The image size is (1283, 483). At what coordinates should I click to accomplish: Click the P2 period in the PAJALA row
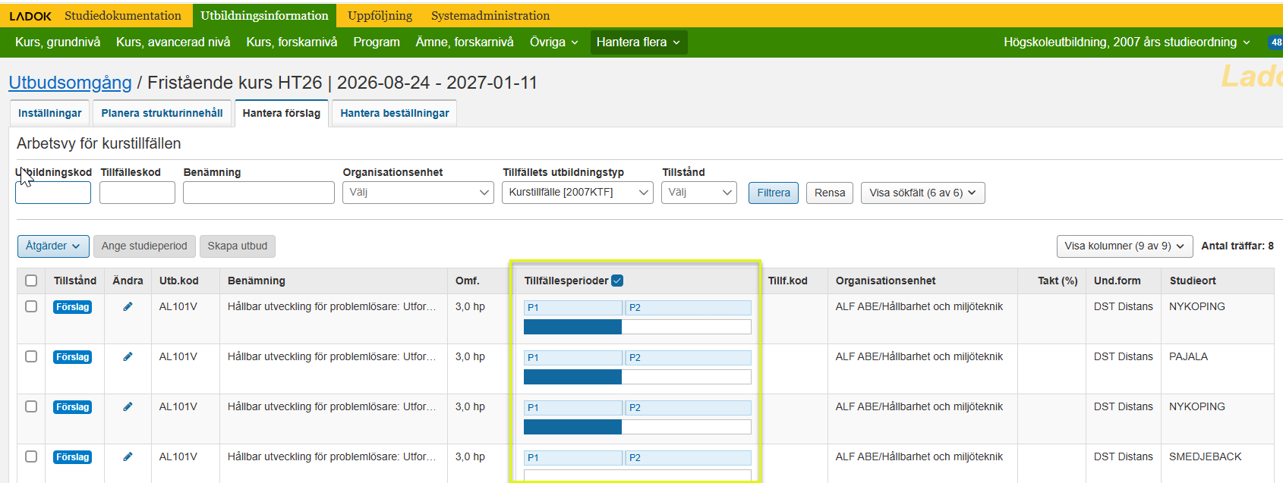pyautogui.click(x=689, y=357)
